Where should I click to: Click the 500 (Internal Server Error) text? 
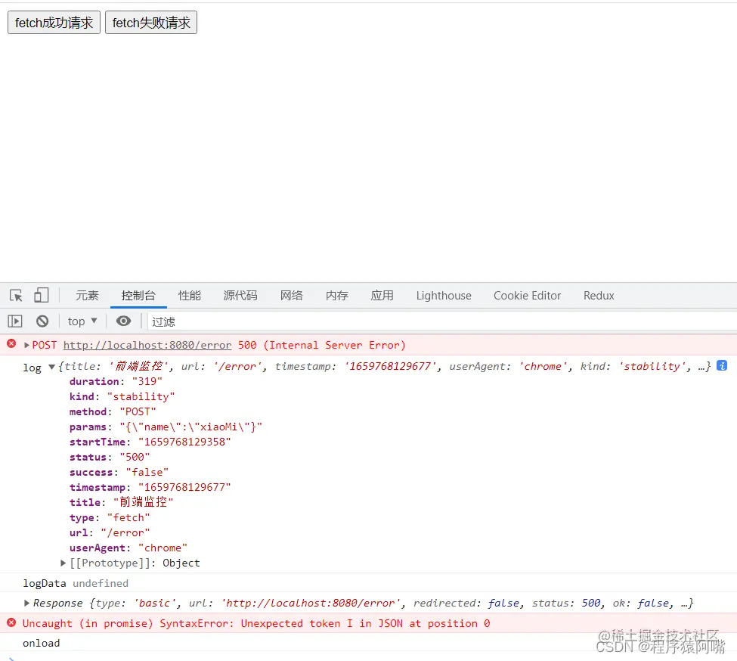322,345
